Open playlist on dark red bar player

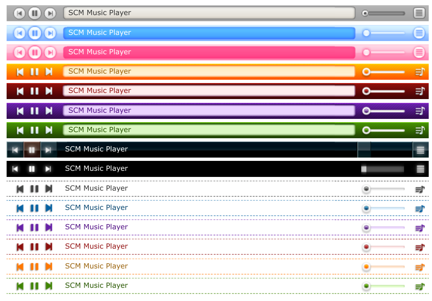(x=420, y=91)
